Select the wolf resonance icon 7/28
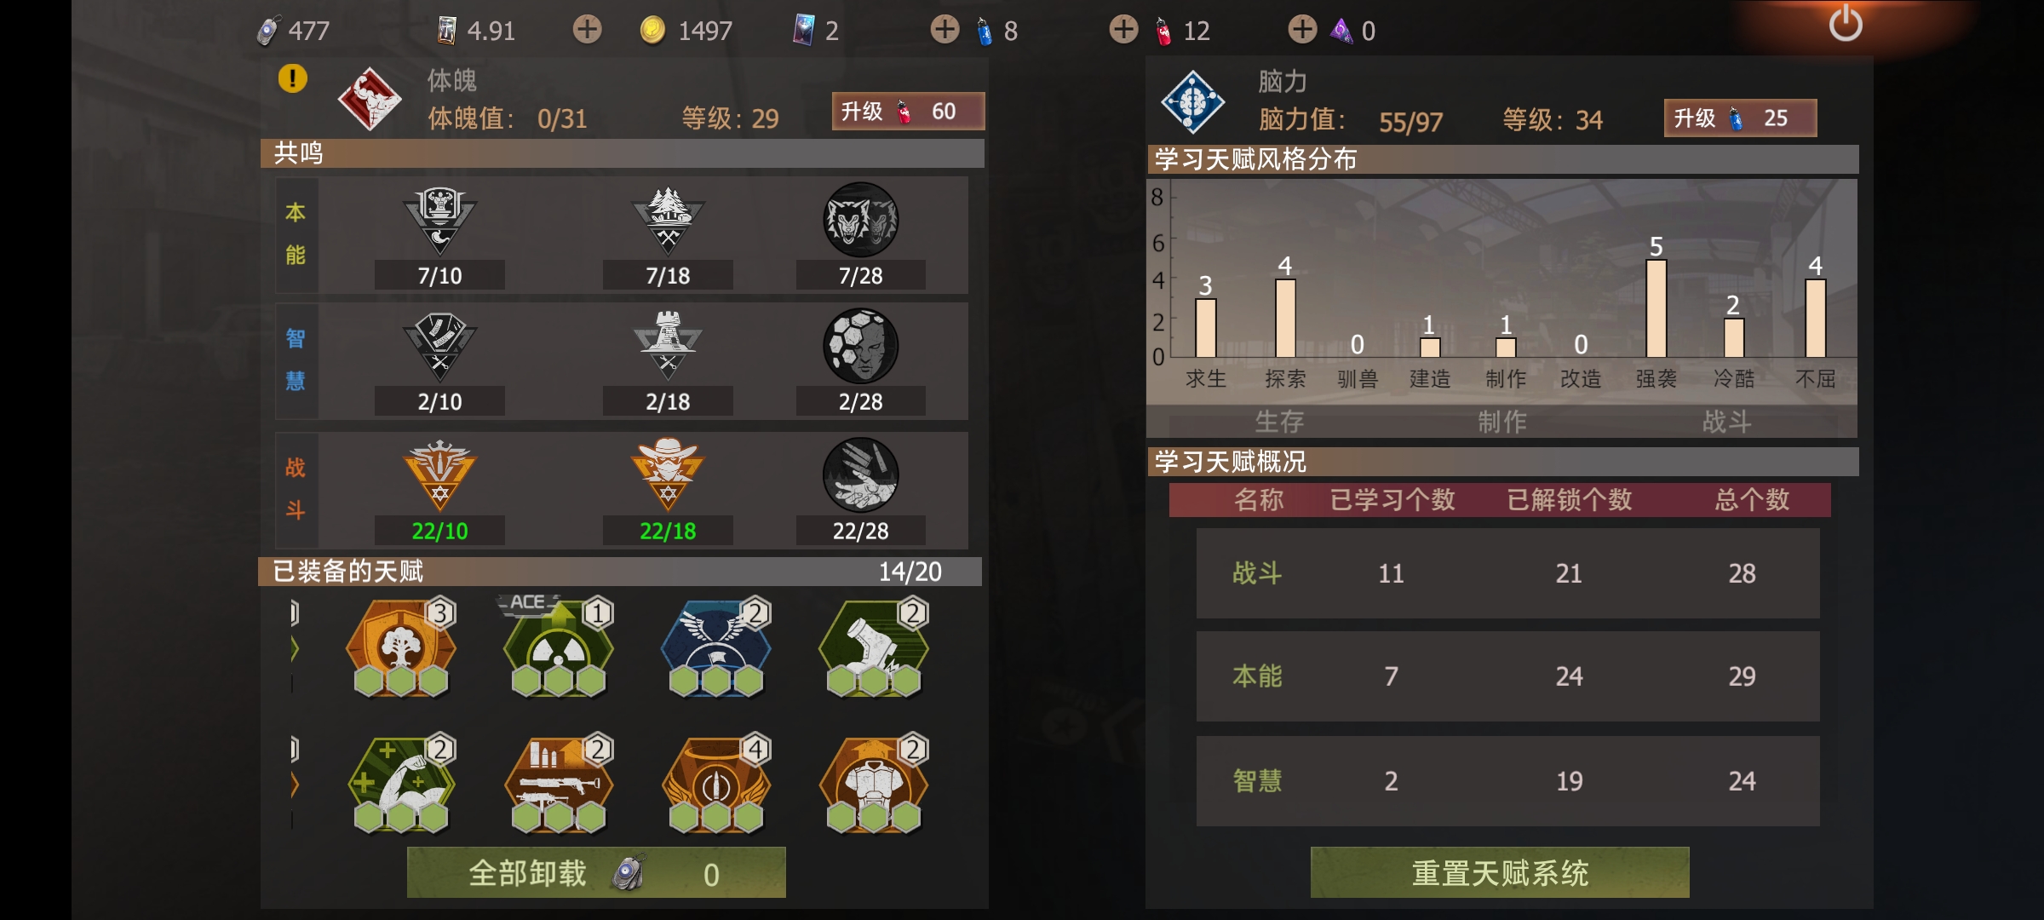Image resolution: width=2044 pixels, height=920 pixels. (x=860, y=220)
